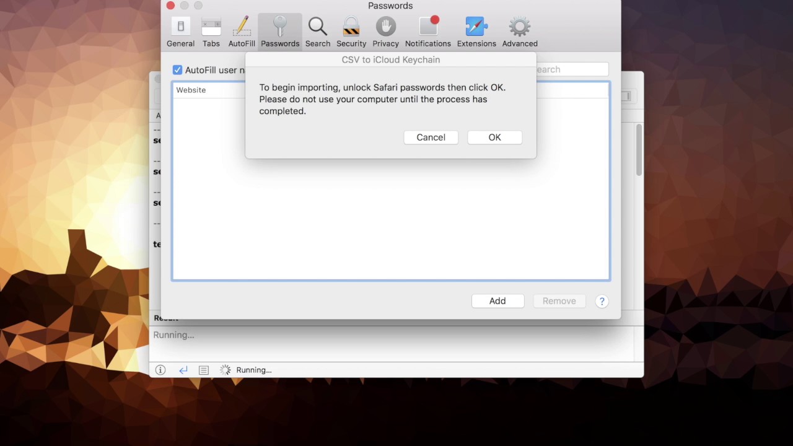
Task: Open the Extensions preferences pane
Action: pos(476,32)
